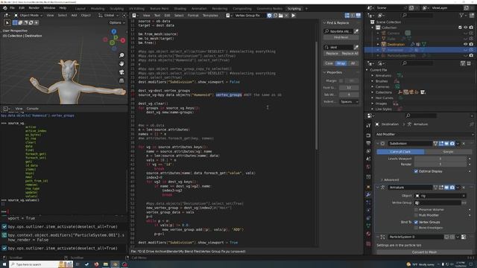The height and width of the screenshot is (268, 477).
Task: Open the Modifiers wrench properties tab
Action: point(368,195)
